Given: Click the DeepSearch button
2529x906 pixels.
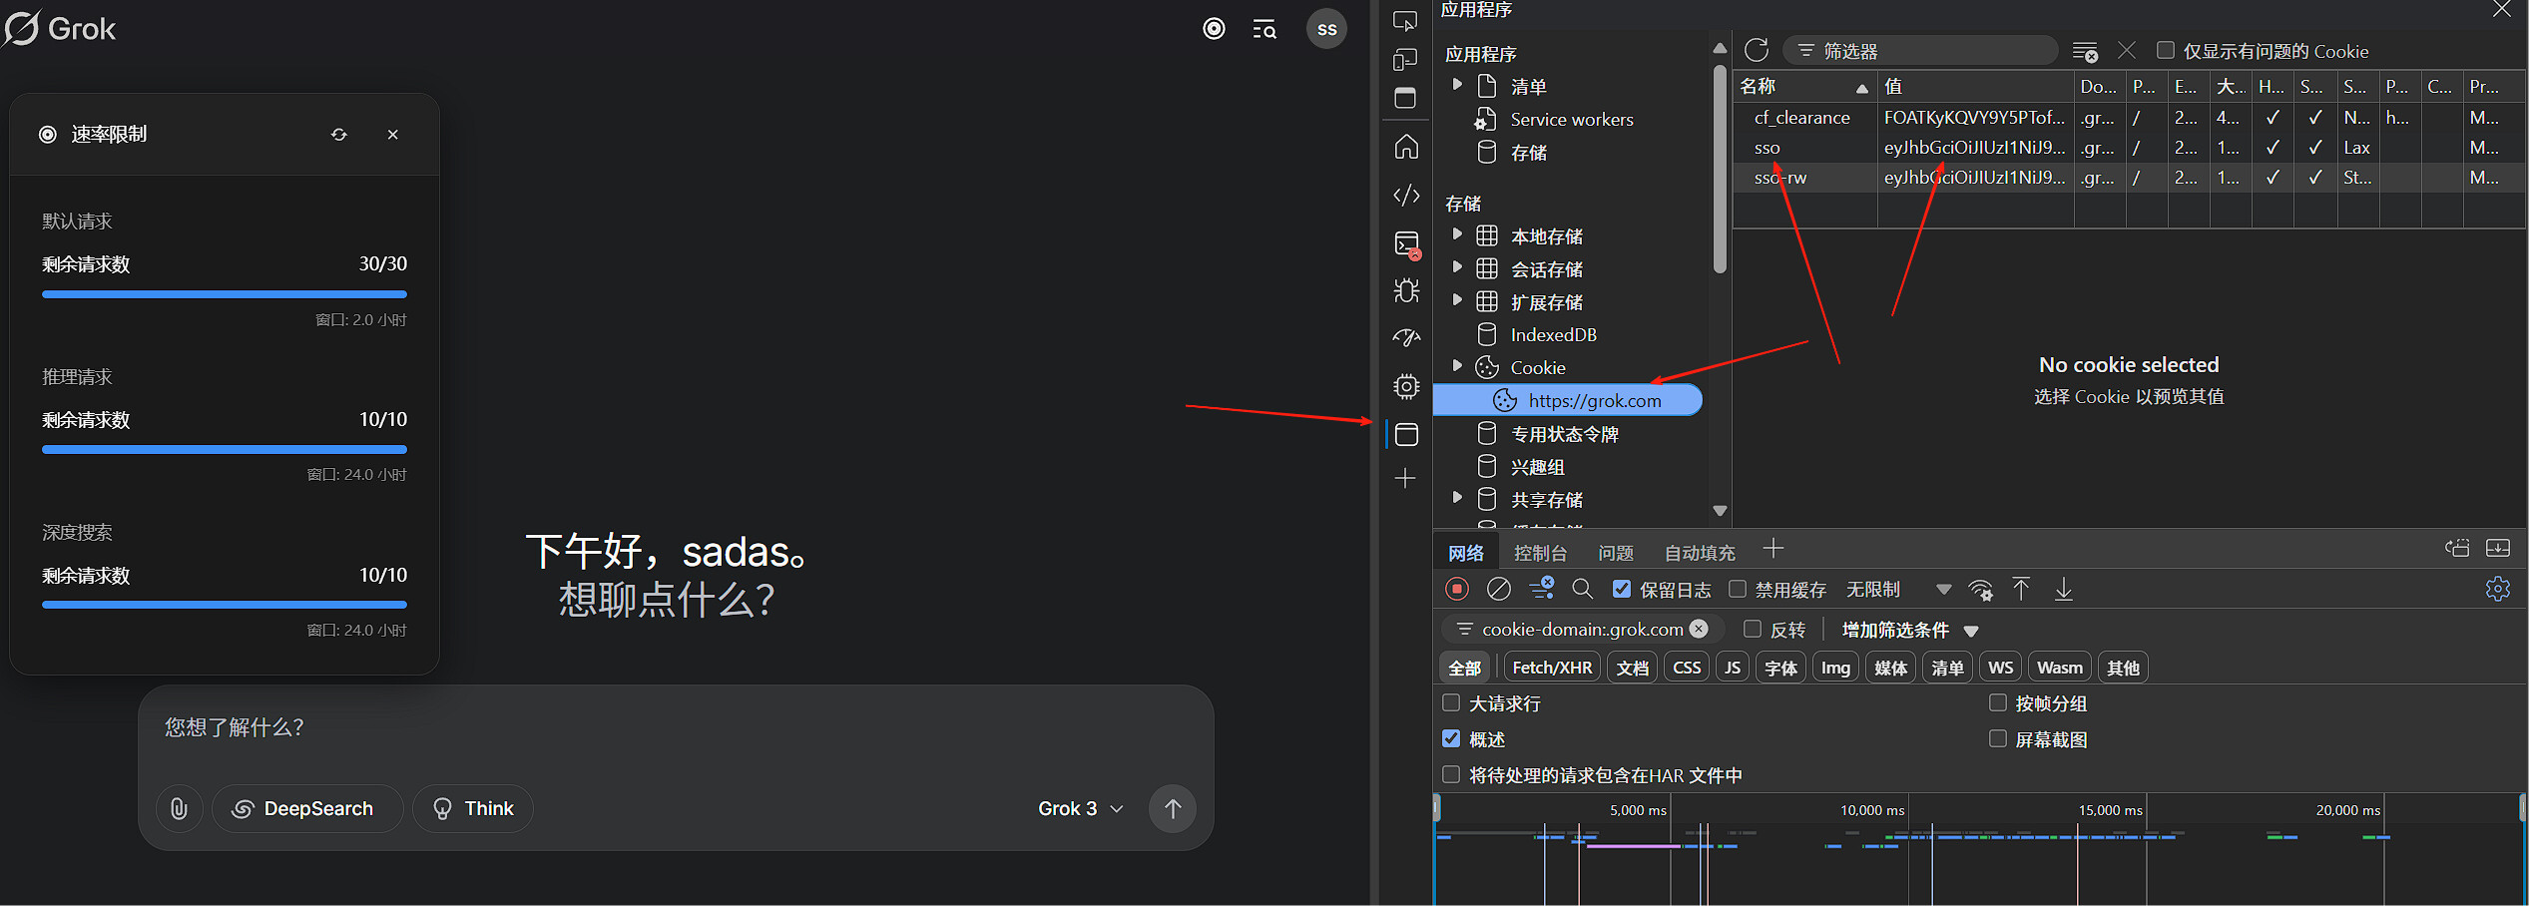Looking at the screenshot, I should (x=306, y=808).
